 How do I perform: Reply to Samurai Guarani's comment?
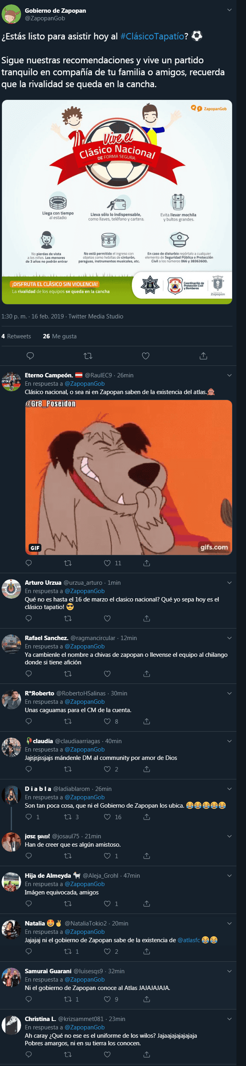pos(29,999)
